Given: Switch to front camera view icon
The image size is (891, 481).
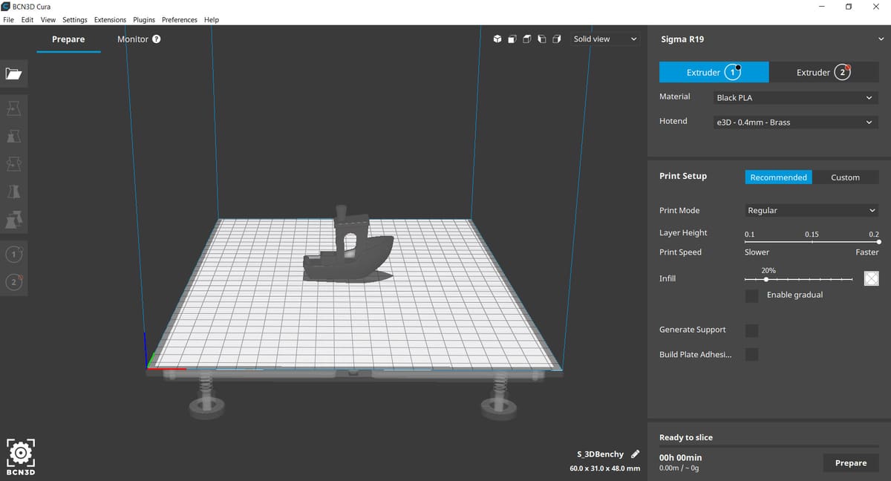Looking at the screenshot, I should (x=512, y=39).
